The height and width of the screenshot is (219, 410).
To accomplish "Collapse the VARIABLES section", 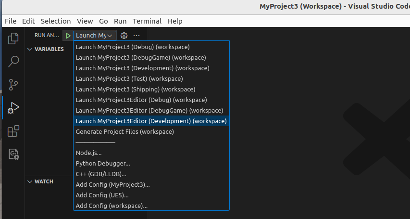I will (x=46, y=49).
